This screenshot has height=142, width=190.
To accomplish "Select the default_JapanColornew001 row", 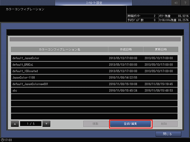I will coord(94,84).
